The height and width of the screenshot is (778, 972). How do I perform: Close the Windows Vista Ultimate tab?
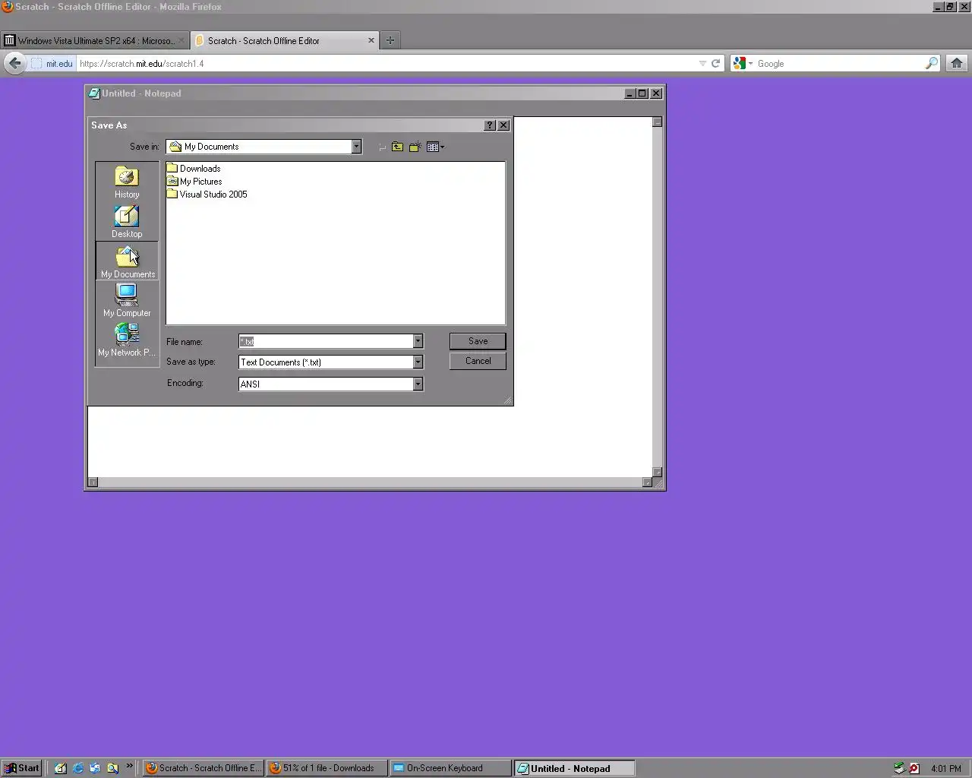pos(181,40)
